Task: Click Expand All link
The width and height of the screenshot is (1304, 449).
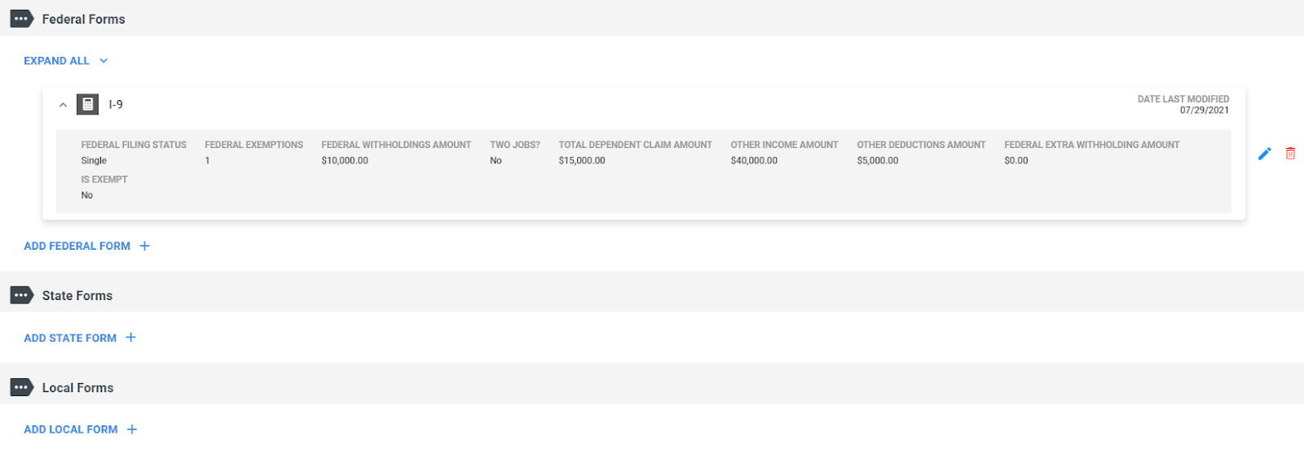Action: tap(56, 61)
